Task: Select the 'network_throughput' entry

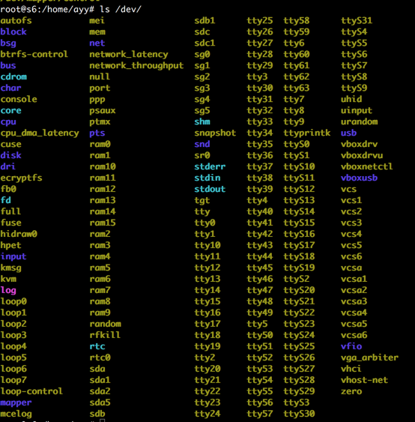Action: pyautogui.click(x=136, y=66)
